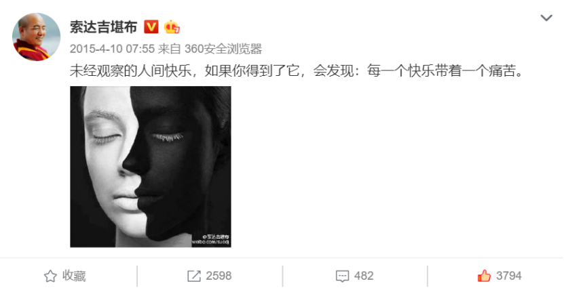This screenshot has width=564, height=290.
Task: Click the @索达吉堪布 watermark on image
Action: [216, 237]
